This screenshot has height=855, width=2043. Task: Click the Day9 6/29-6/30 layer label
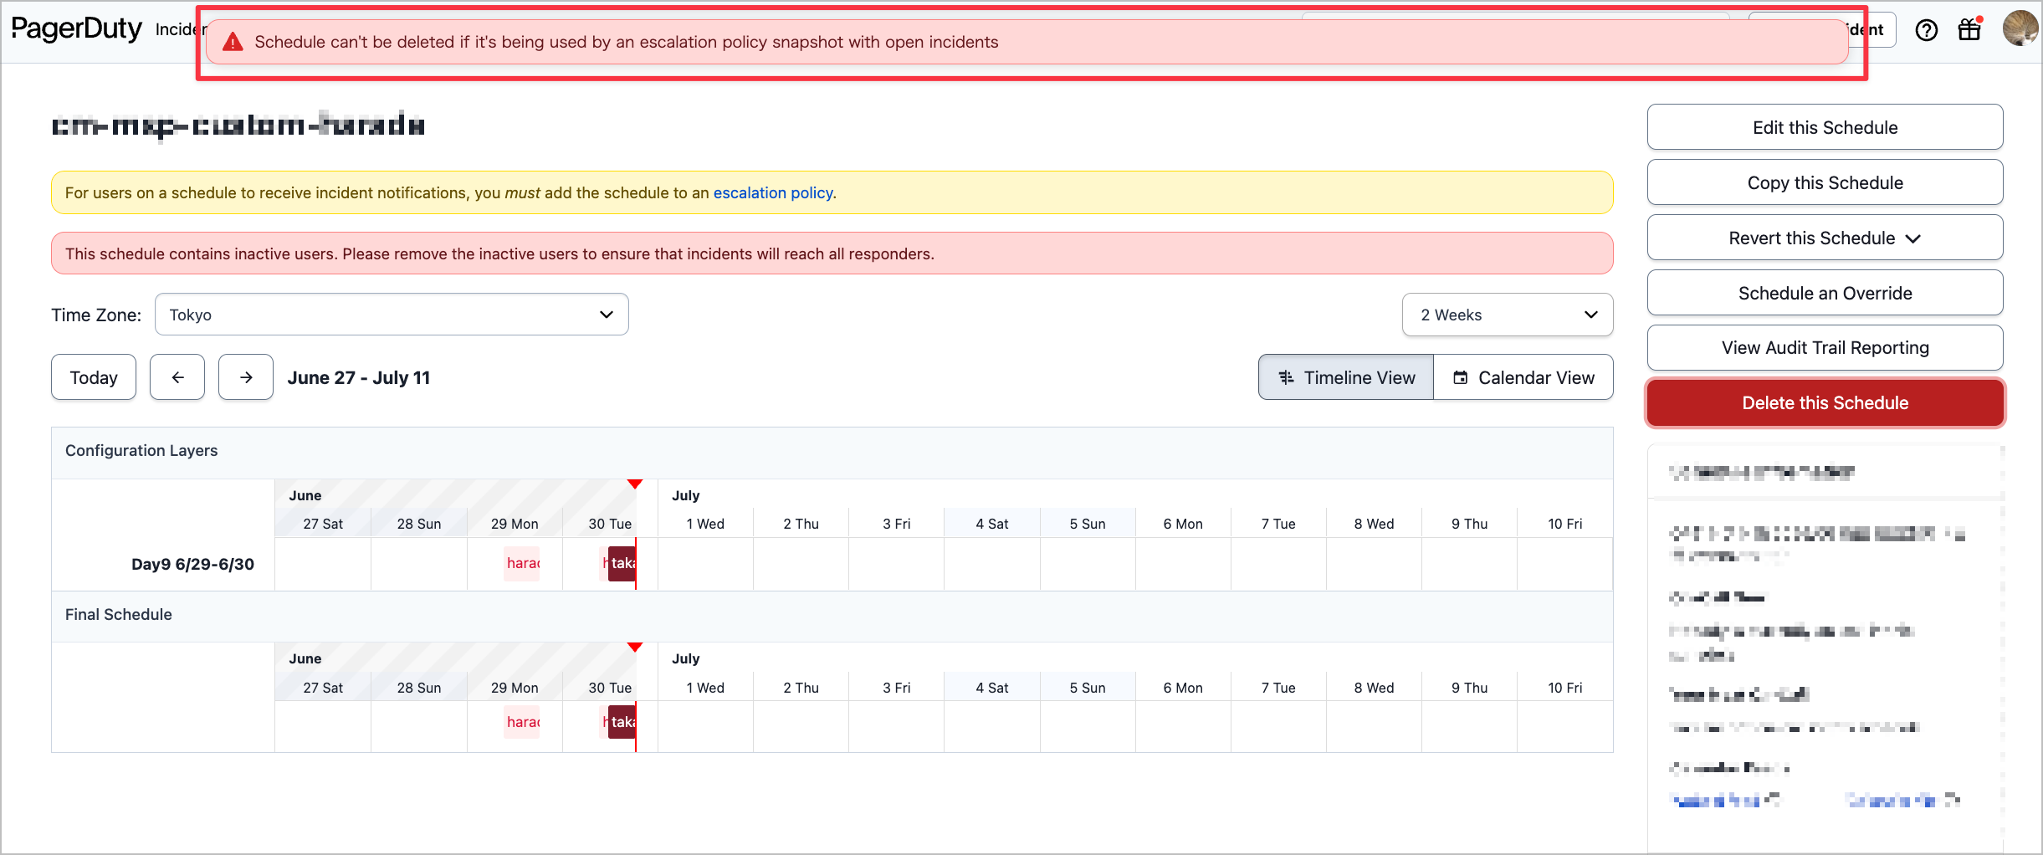pos(192,564)
